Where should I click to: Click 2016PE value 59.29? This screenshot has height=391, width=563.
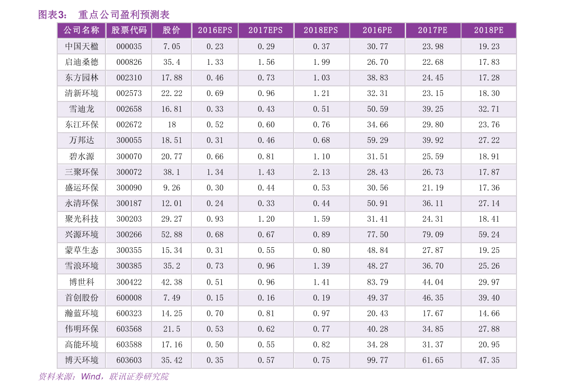click(377, 140)
